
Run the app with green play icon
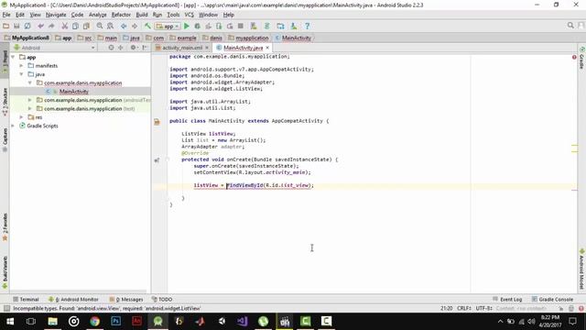coord(187,26)
